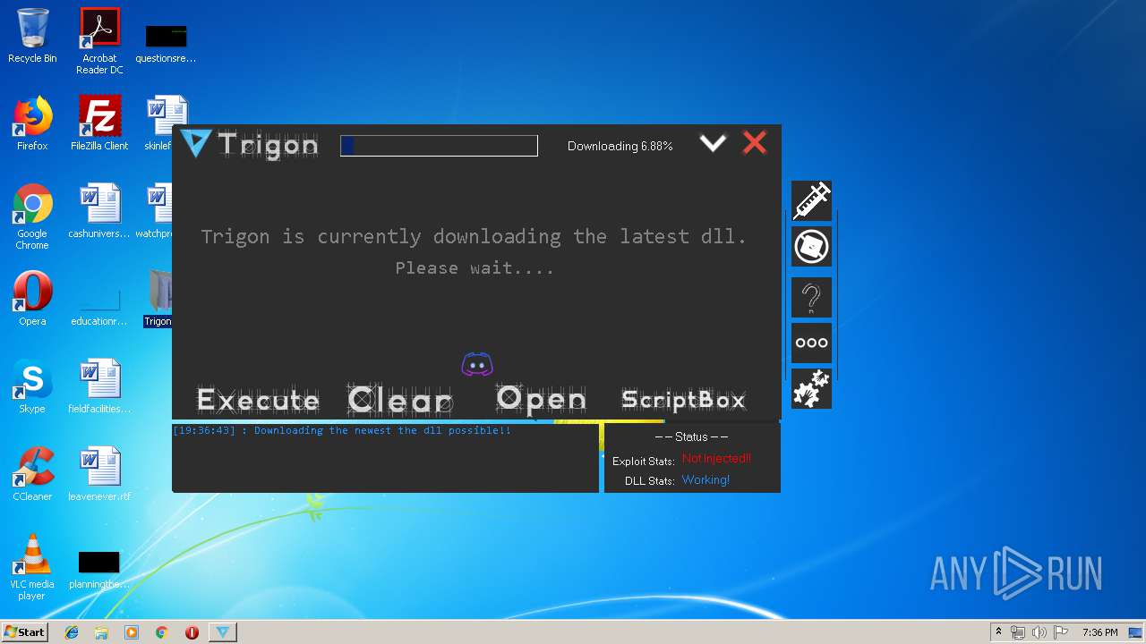1146x644 pixels.
Task: Open the Windows Start menu
Action: click(x=25, y=632)
